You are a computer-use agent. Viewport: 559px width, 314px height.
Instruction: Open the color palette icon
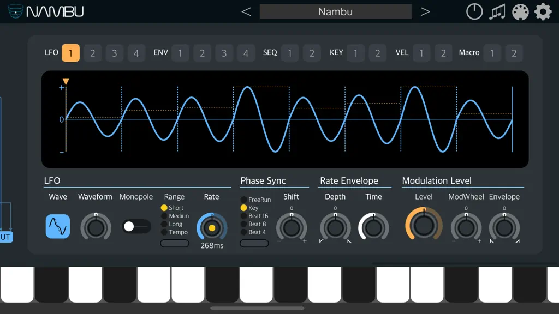point(520,12)
